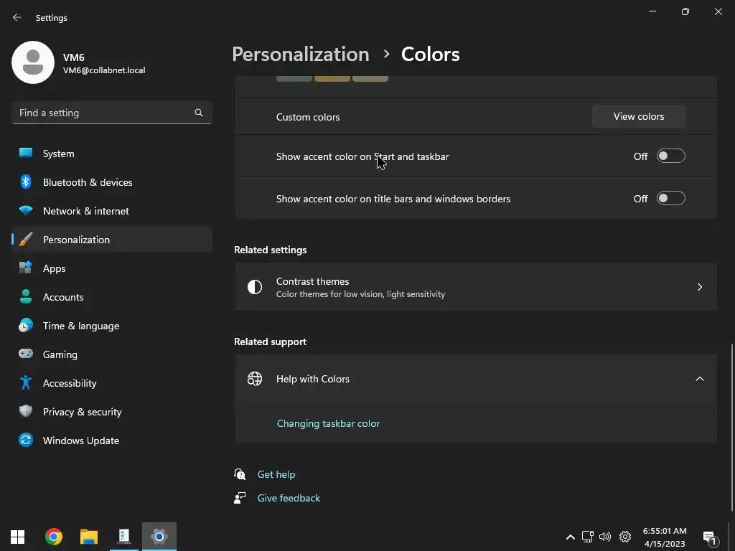Go to Time & language settings
Viewport: 735px width, 551px height.
(80, 326)
